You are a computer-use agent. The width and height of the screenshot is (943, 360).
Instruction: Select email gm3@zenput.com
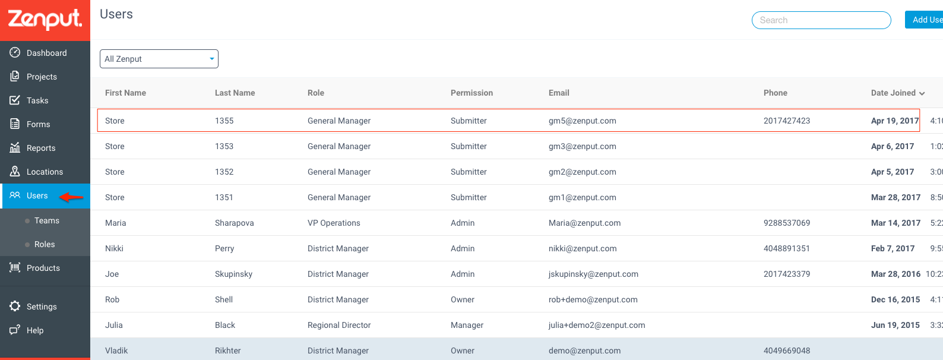click(583, 146)
